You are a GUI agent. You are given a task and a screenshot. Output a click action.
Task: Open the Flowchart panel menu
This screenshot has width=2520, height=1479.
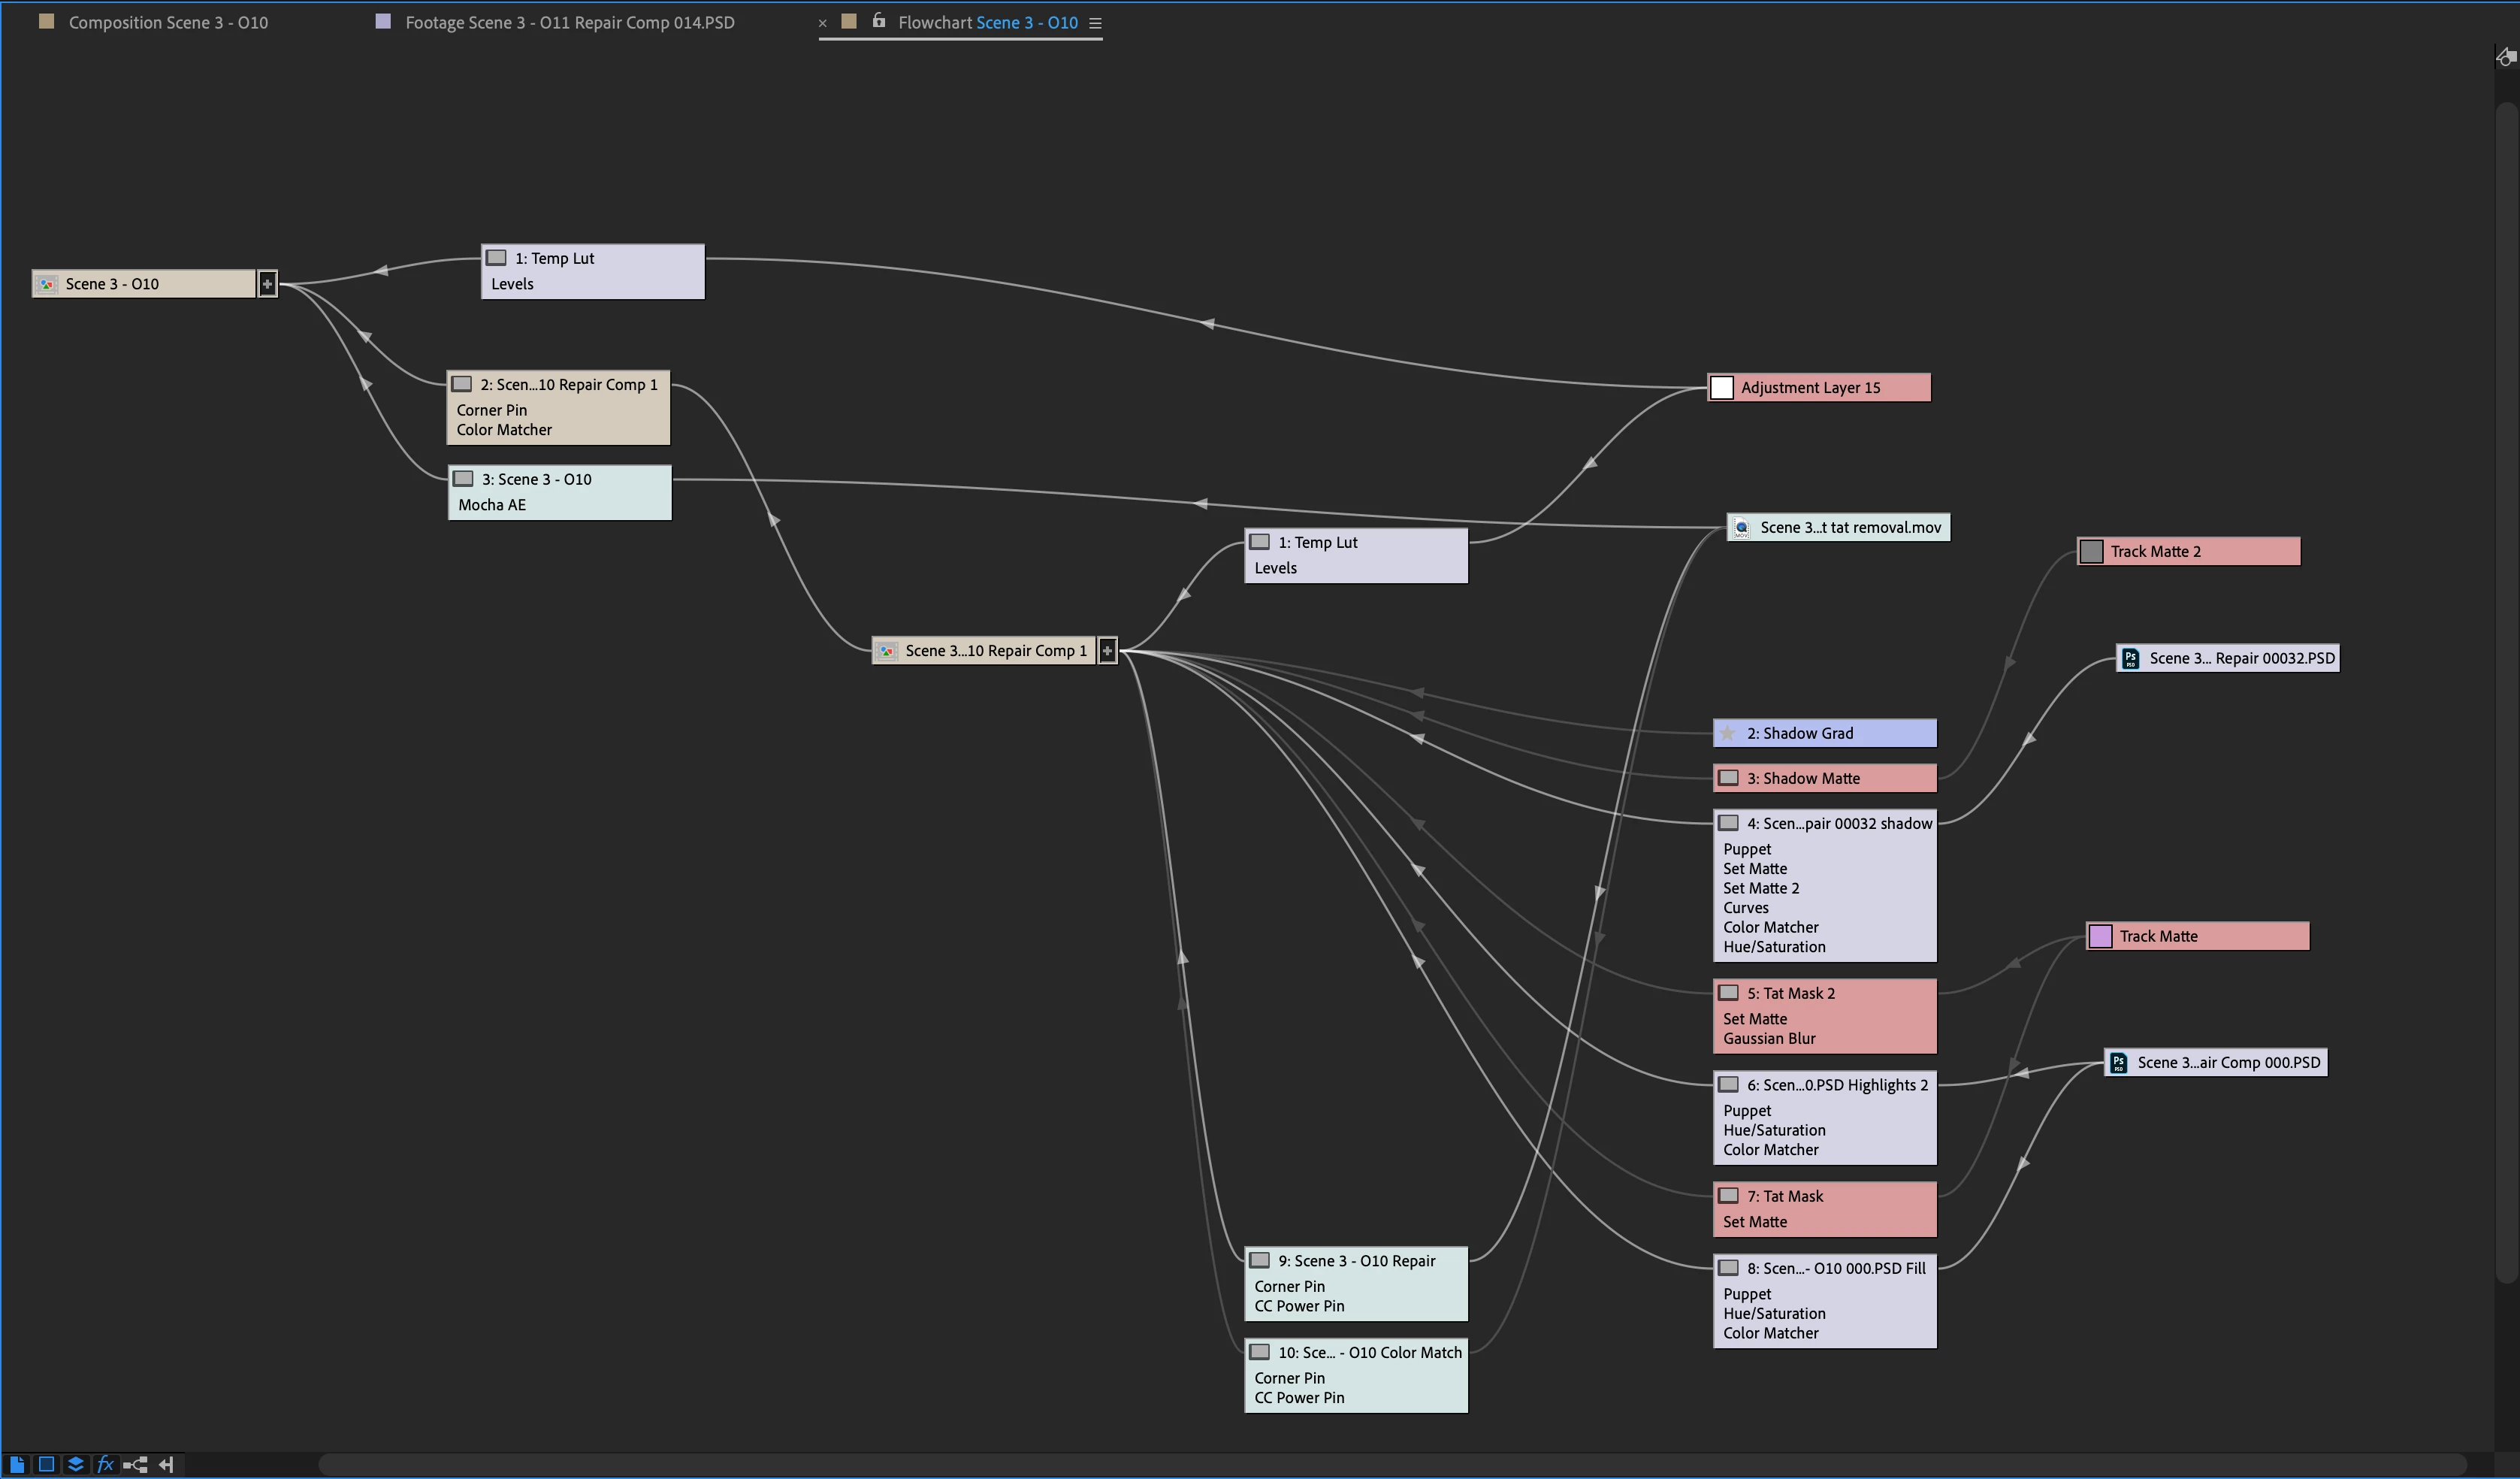(1095, 23)
